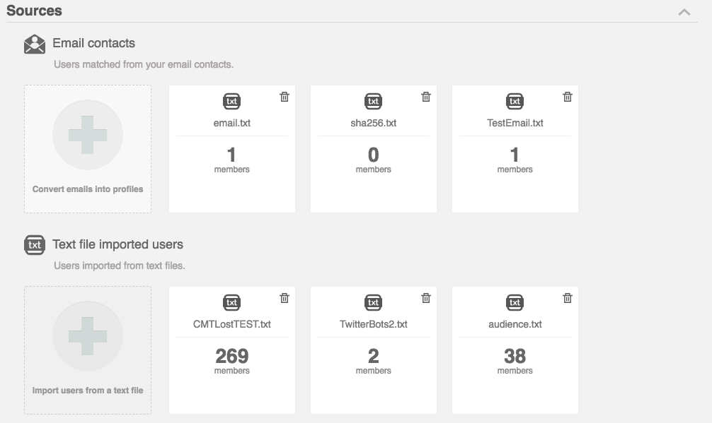The width and height of the screenshot is (712, 423).
Task: Open the audience.txt file name
Action: pos(515,324)
